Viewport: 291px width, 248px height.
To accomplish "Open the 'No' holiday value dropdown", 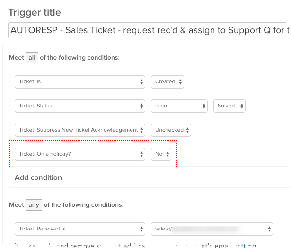I will pos(161,154).
